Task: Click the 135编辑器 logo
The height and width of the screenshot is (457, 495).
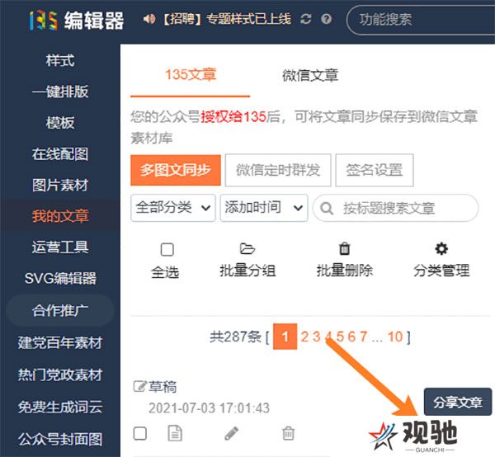Action: [77, 20]
